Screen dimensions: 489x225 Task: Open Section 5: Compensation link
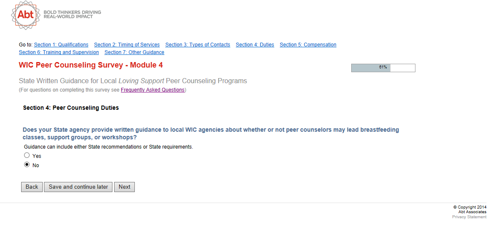coord(308,45)
